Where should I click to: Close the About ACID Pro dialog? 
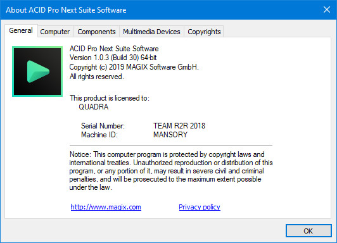click(327, 9)
